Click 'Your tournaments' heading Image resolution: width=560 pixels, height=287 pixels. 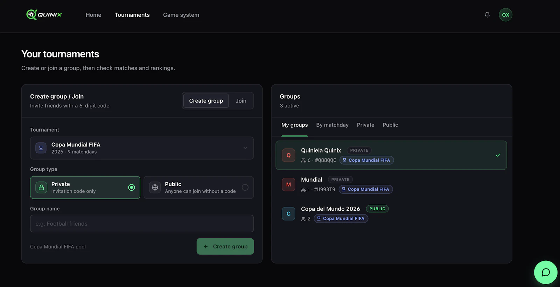(x=60, y=54)
